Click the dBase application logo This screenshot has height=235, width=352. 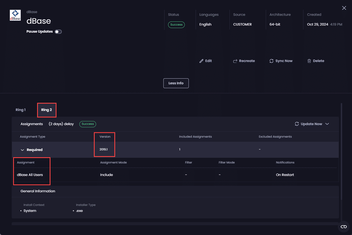15,15
